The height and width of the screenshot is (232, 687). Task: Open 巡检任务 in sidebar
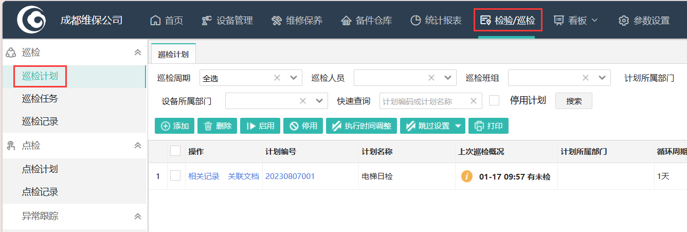pyautogui.click(x=40, y=99)
